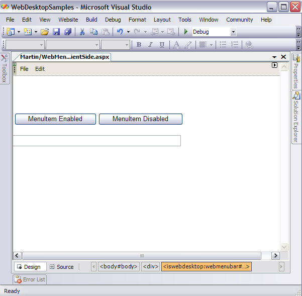The height and width of the screenshot is (296, 302).
Task: Click the horizontal scrollbar in designer
Action: (x=142, y=256)
